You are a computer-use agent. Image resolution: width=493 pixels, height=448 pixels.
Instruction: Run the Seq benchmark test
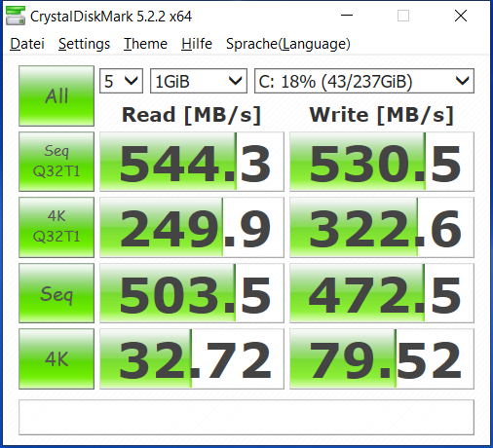[x=57, y=293]
